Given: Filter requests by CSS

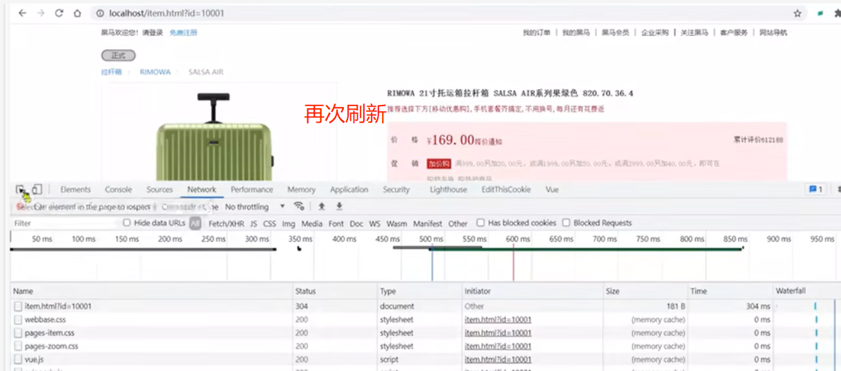Looking at the screenshot, I should pyautogui.click(x=270, y=223).
